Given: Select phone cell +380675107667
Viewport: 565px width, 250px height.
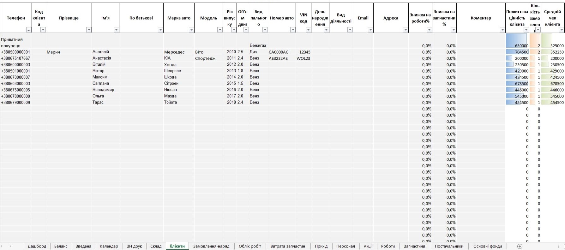Looking at the screenshot, I should (x=16, y=58).
